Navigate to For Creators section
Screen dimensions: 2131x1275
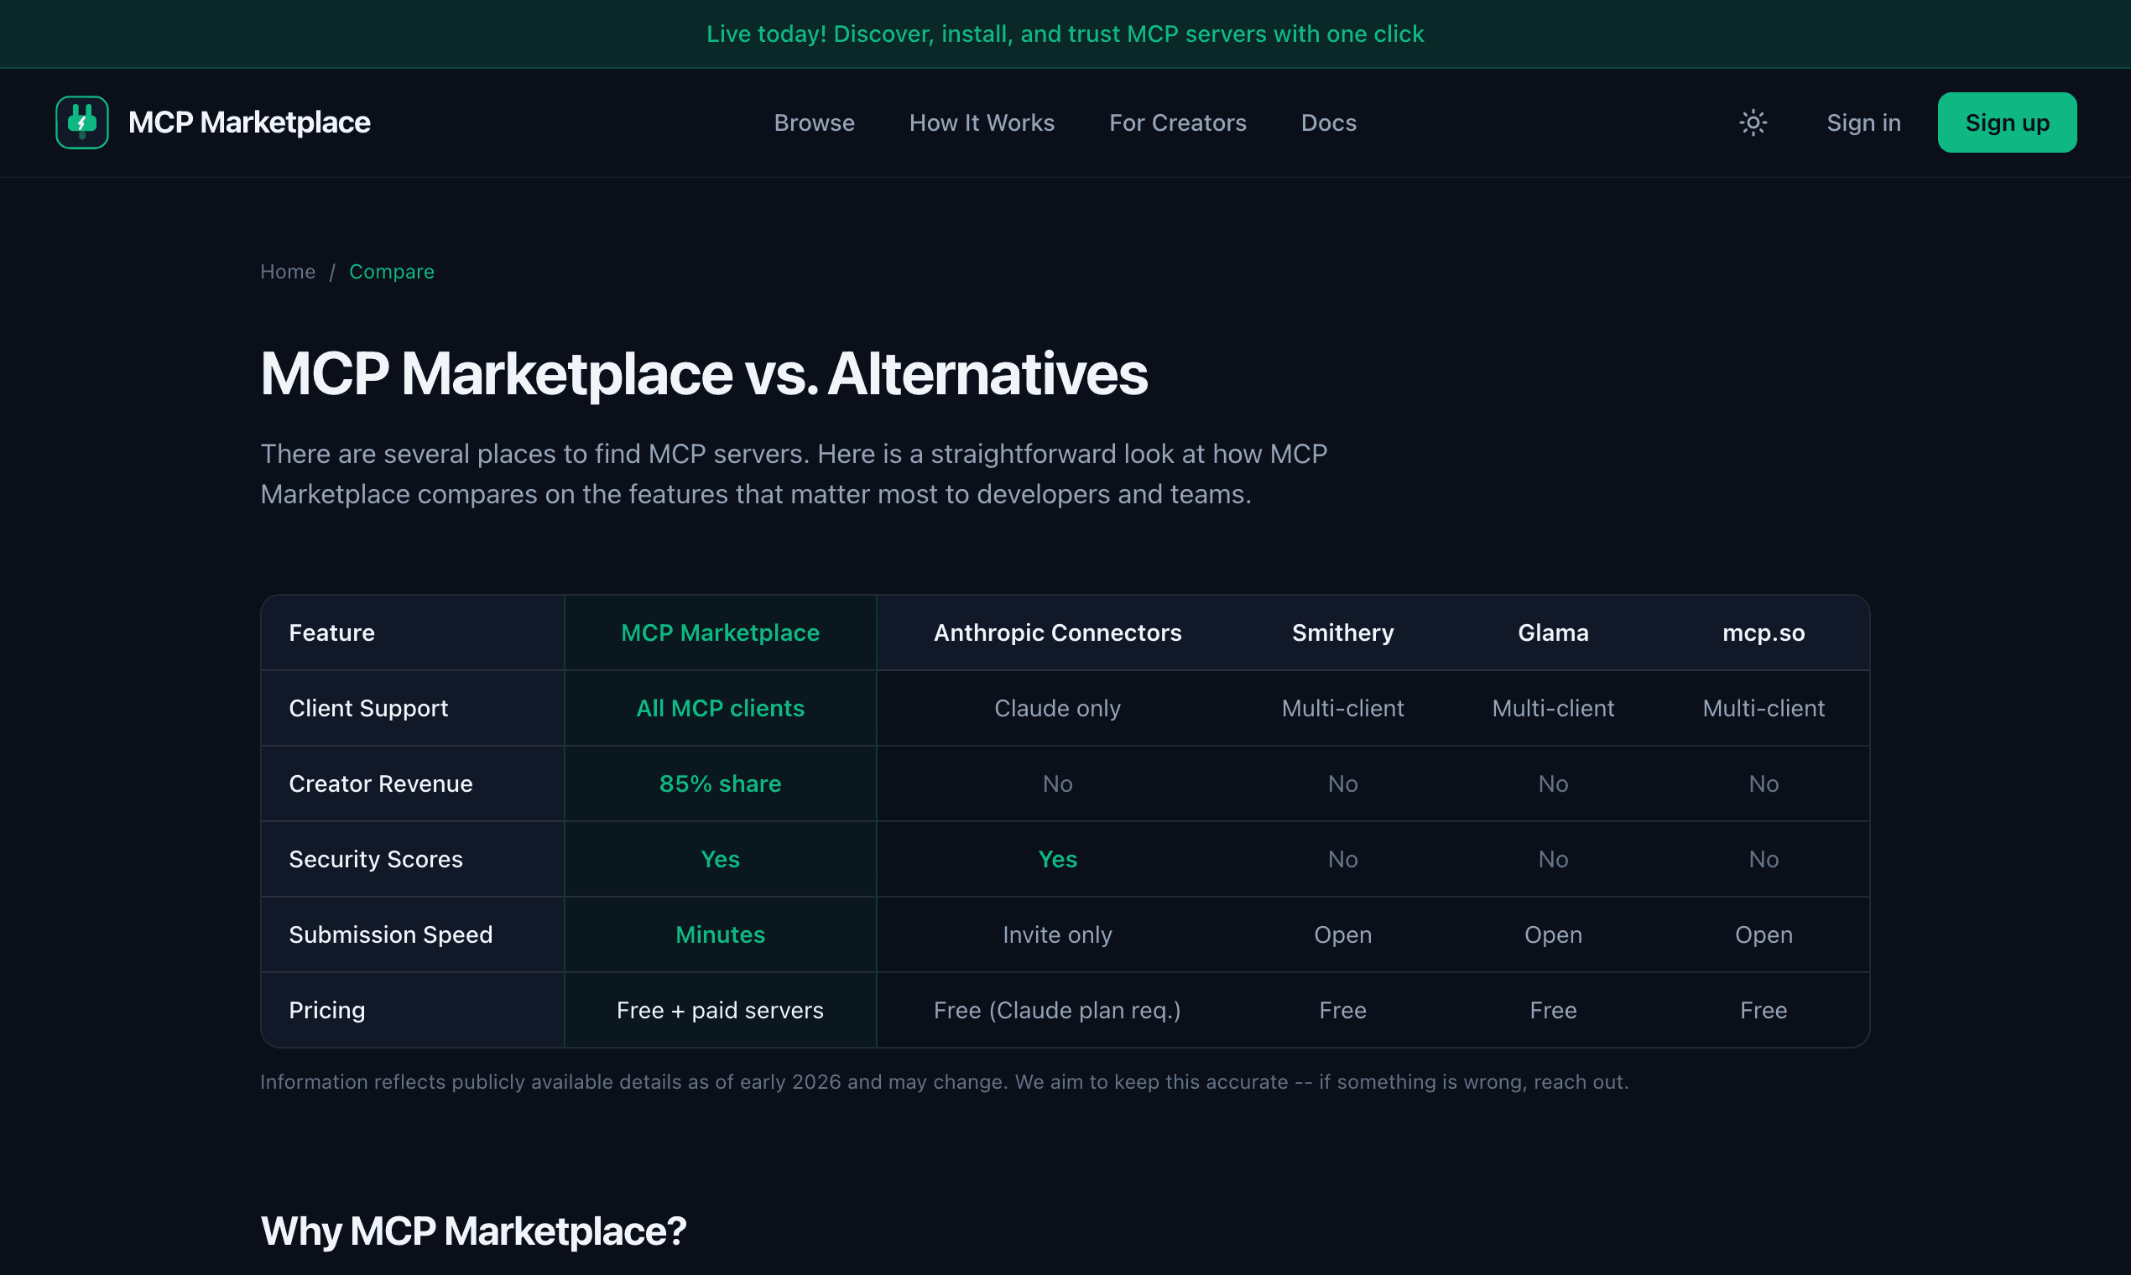pyautogui.click(x=1178, y=122)
